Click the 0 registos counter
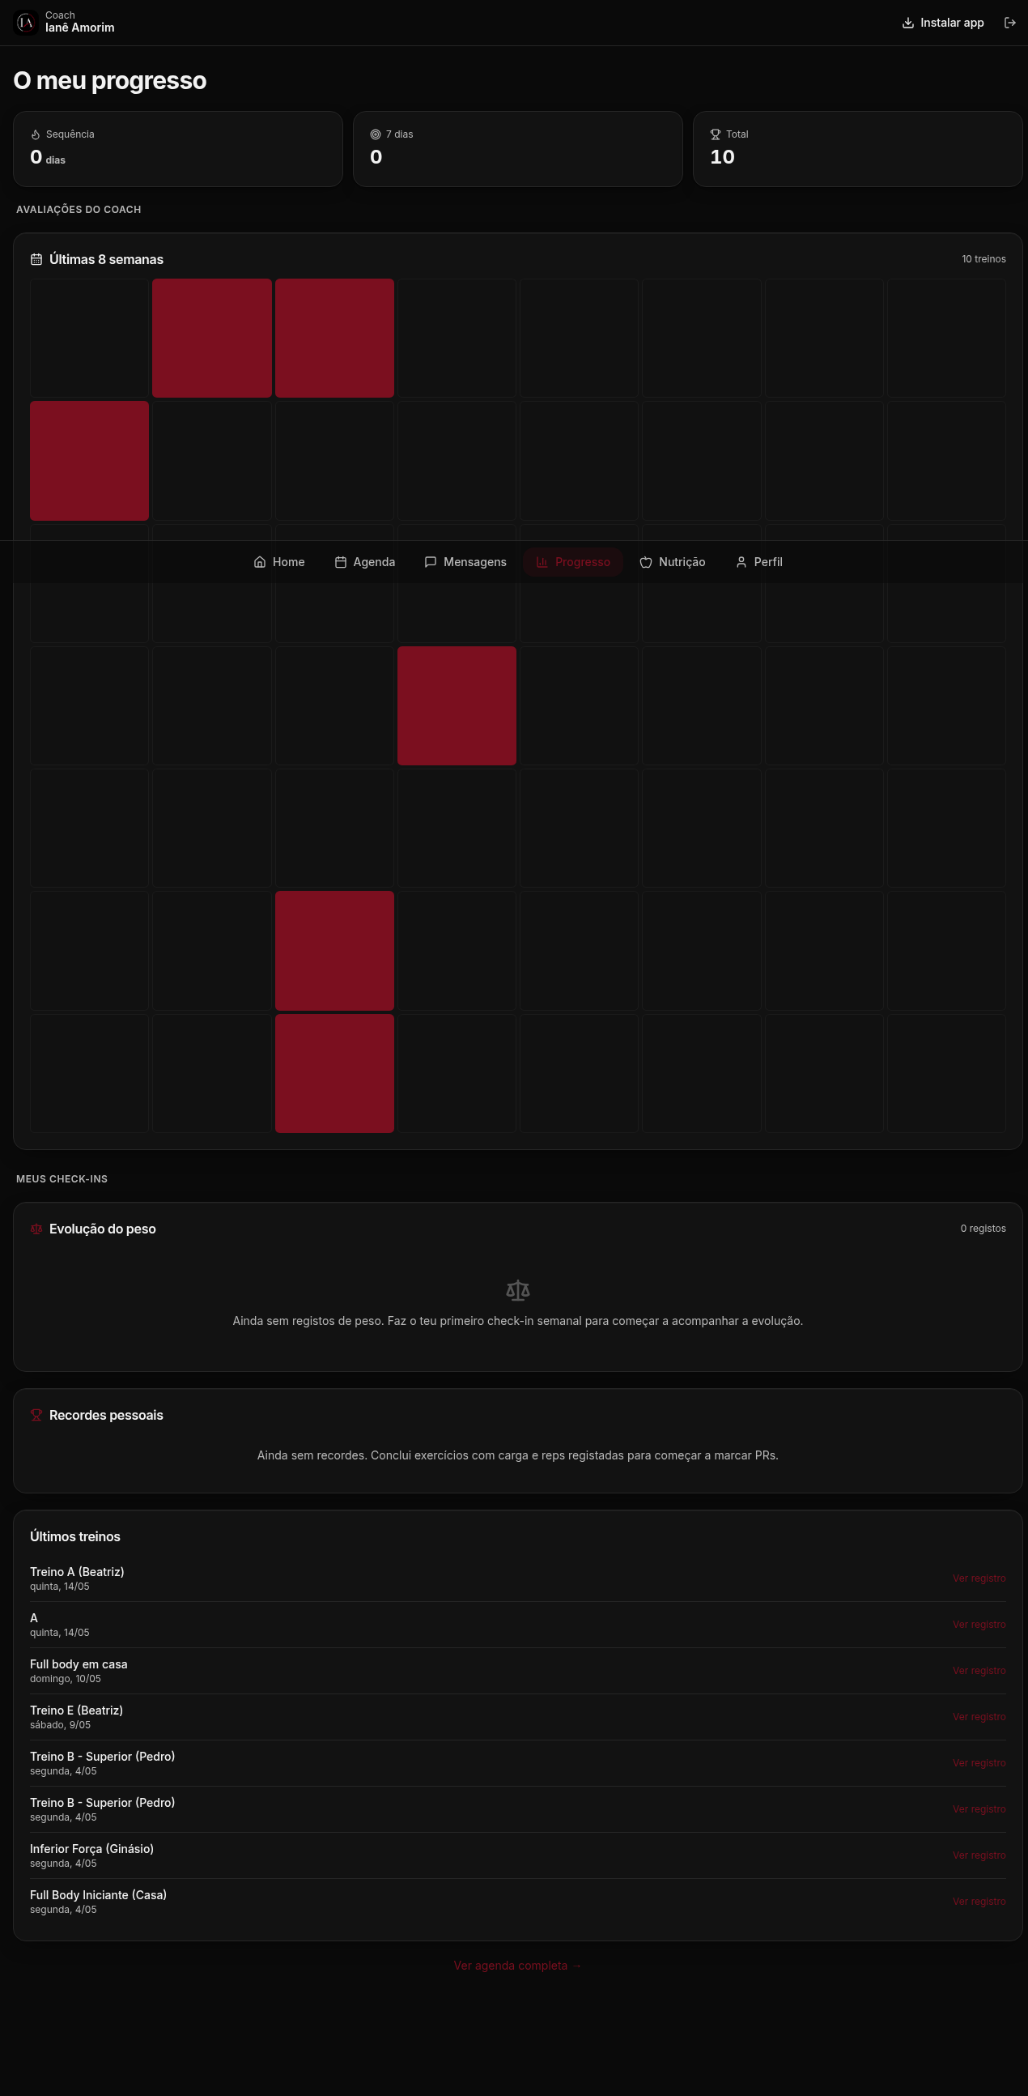Image resolution: width=1028 pixels, height=2096 pixels. click(983, 1229)
